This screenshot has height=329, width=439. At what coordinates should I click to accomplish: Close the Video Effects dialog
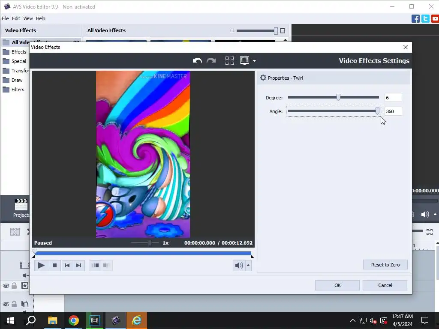click(406, 47)
